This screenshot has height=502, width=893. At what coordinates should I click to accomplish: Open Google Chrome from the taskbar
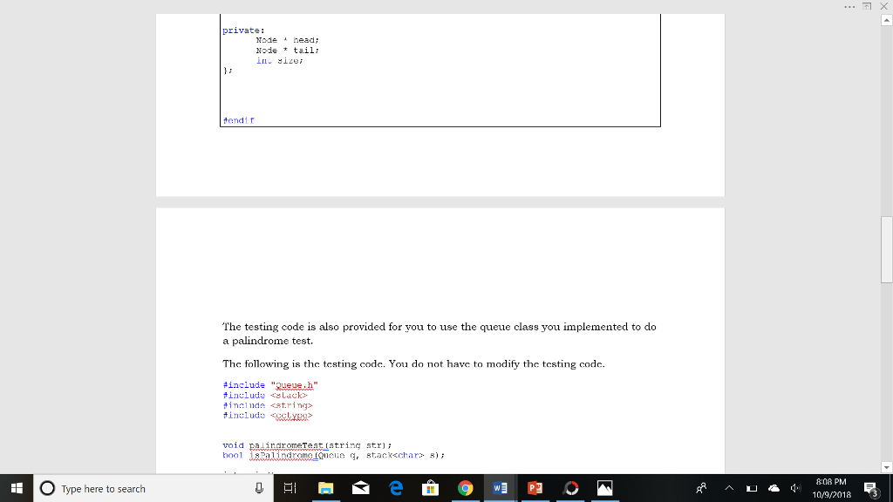466,488
